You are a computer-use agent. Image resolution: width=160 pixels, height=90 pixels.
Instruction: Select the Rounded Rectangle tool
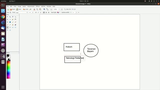coord(15,27)
